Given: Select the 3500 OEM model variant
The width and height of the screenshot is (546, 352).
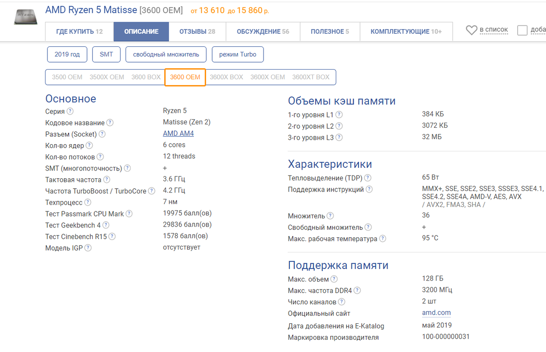Looking at the screenshot, I should coord(67,77).
